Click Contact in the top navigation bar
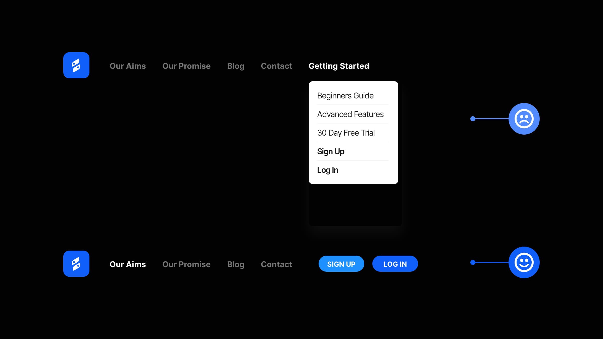 [276, 66]
